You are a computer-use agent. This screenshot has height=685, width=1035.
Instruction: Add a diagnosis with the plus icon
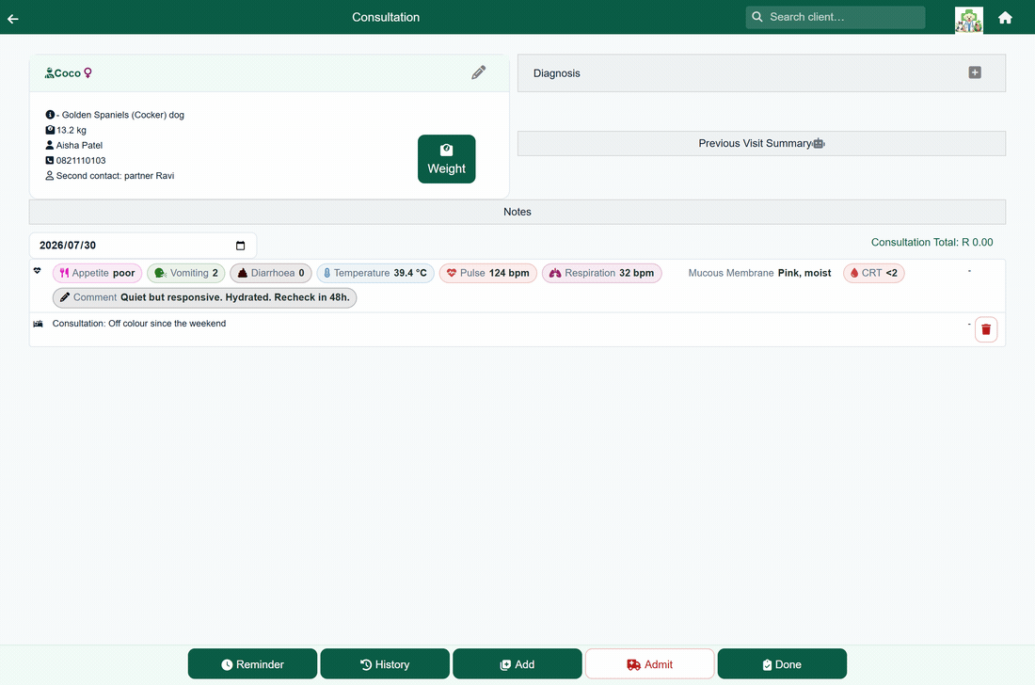coord(974,72)
